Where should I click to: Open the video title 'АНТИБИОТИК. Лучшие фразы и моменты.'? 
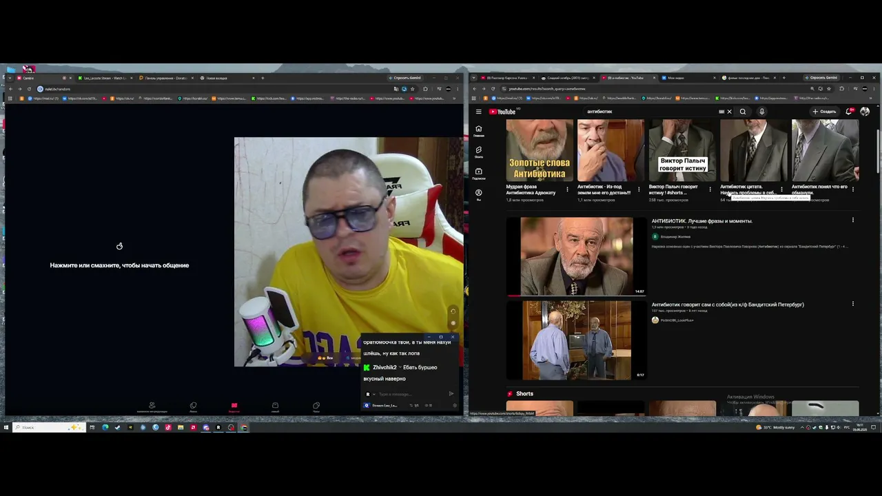coord(702,221)
